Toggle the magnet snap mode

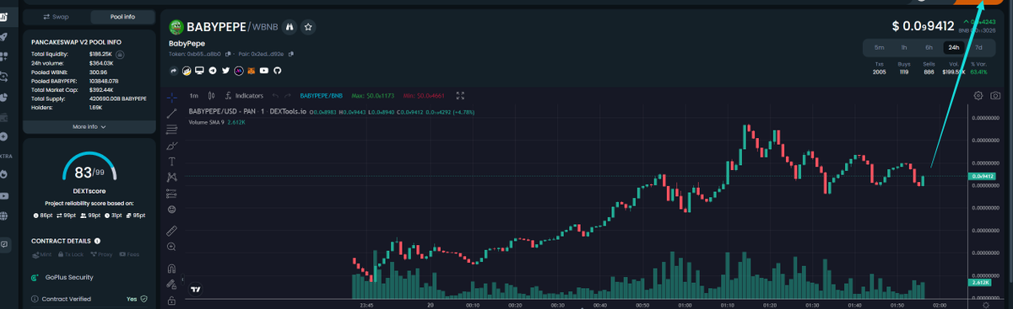[171, 269]
